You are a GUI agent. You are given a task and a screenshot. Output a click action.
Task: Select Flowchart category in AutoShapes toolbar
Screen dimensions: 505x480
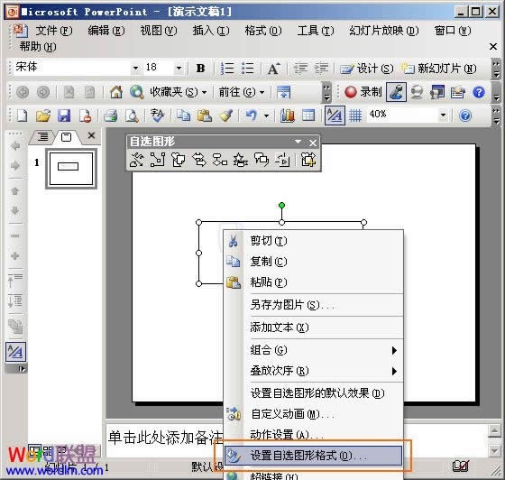220,160
